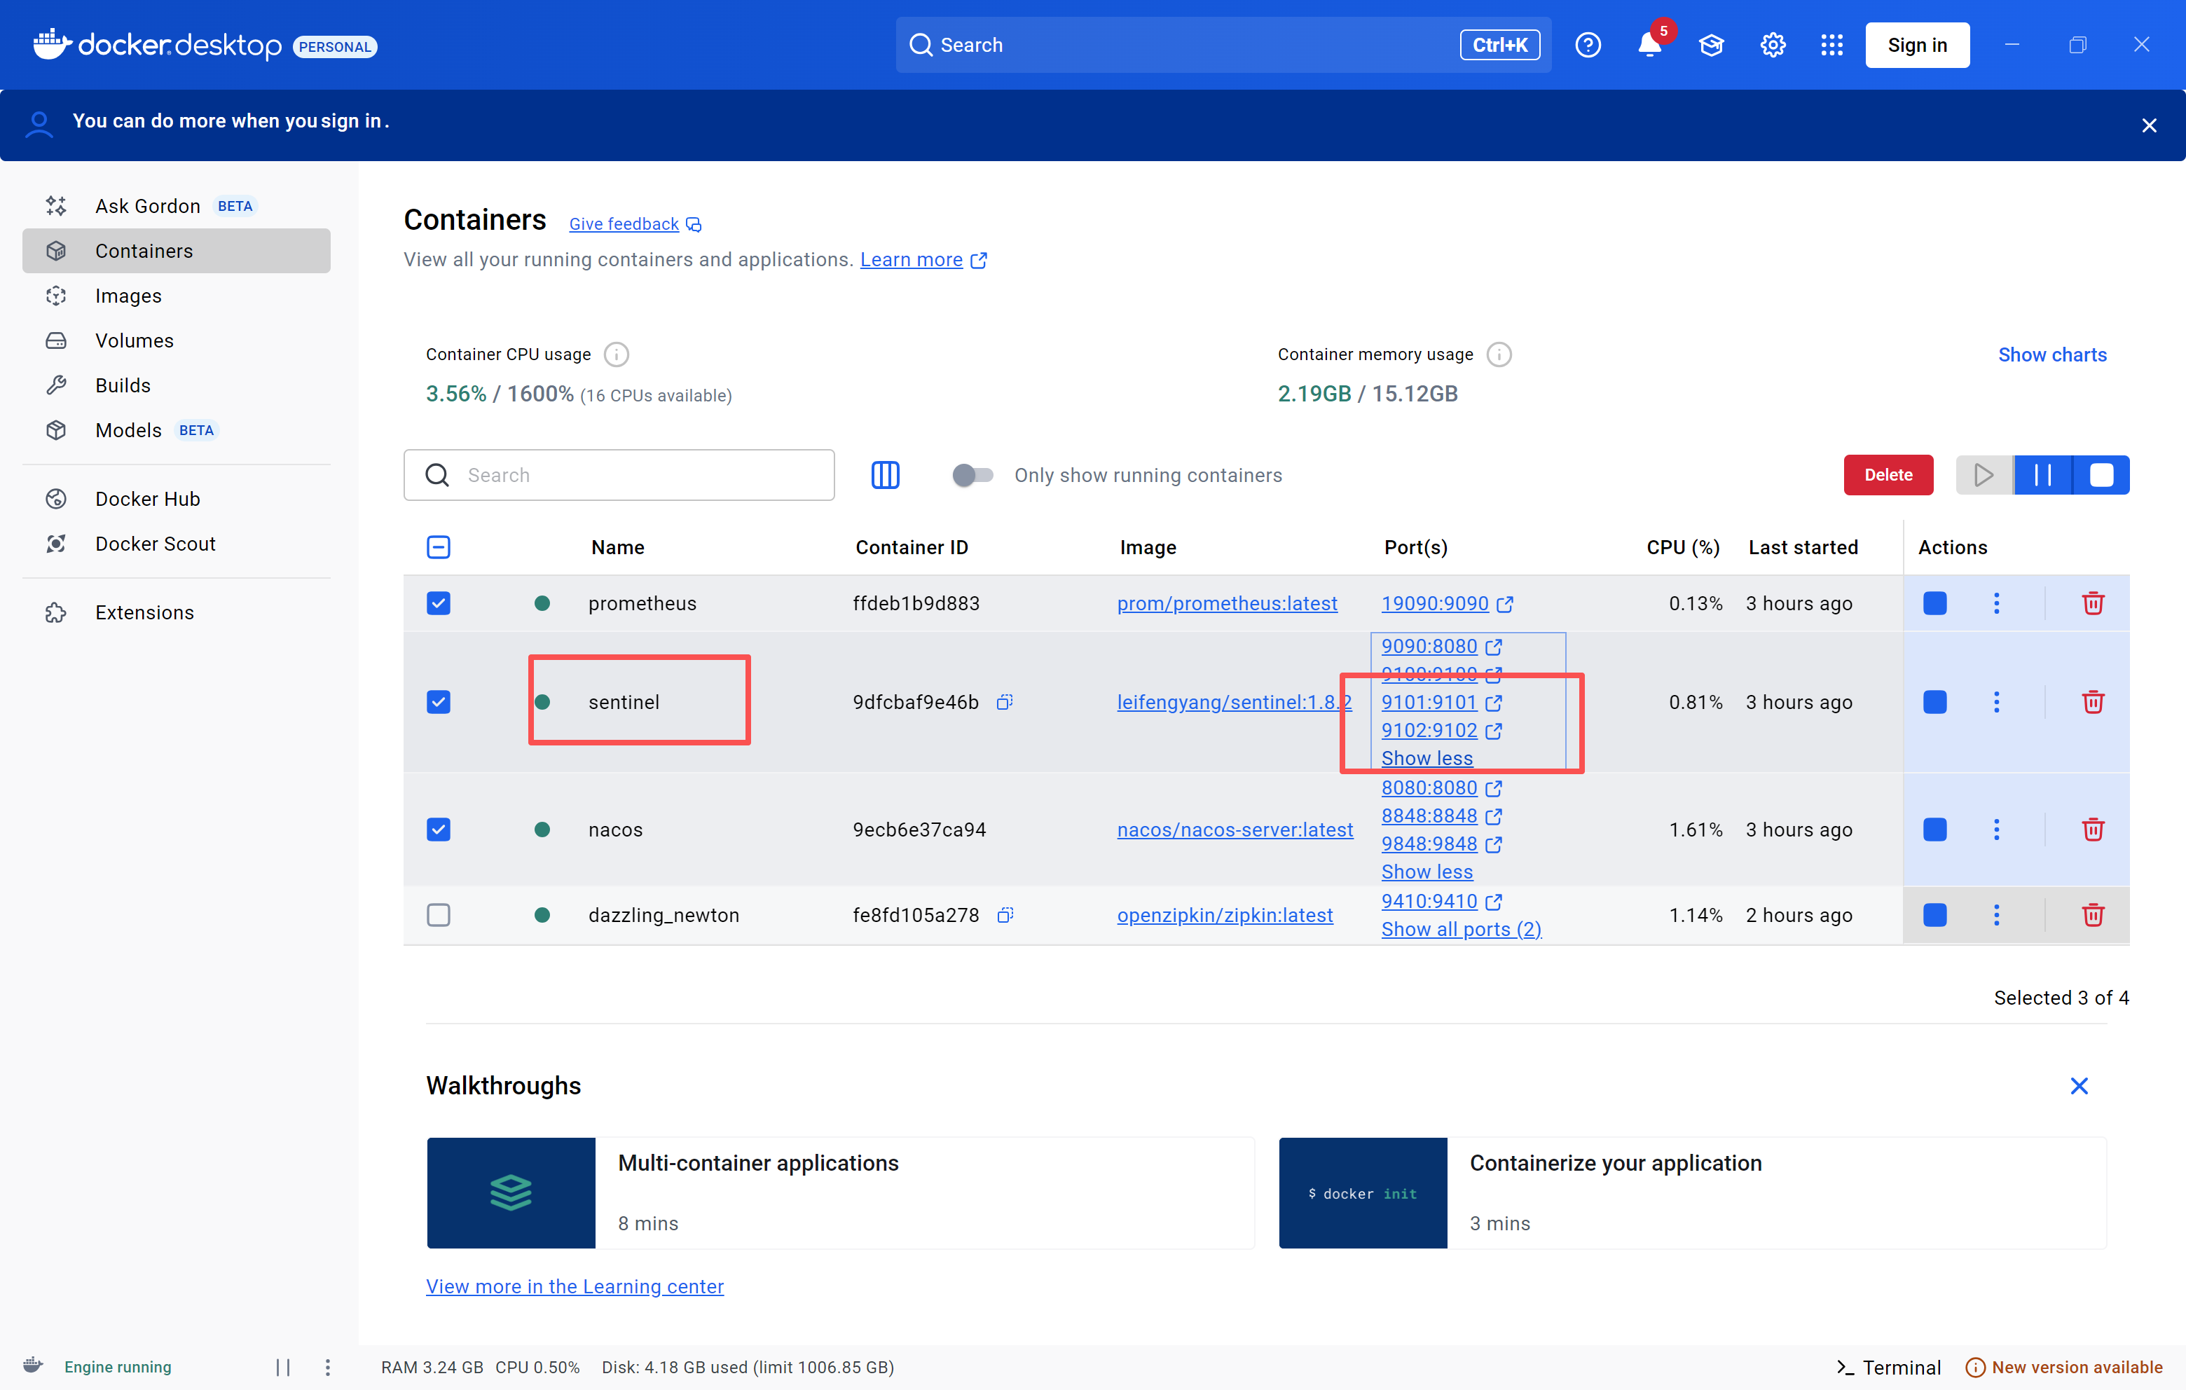Open the Give feedback link
The image size is (2186, 1390).
point(635,224)
